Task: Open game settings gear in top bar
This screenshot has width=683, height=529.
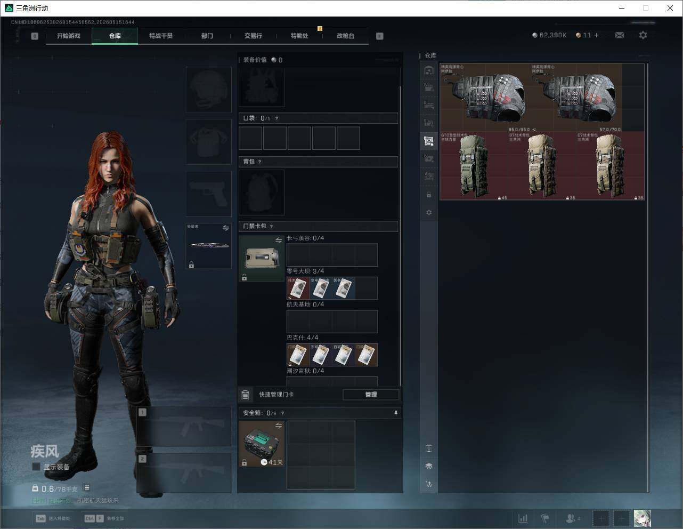Action: [643, 35]
